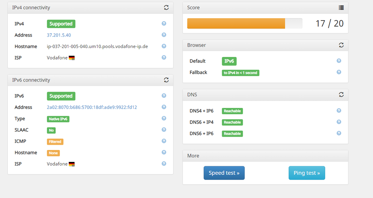373x198 pixels.
Task: Show help for Browser Fallback row
Action: click(x=339, y=72)
